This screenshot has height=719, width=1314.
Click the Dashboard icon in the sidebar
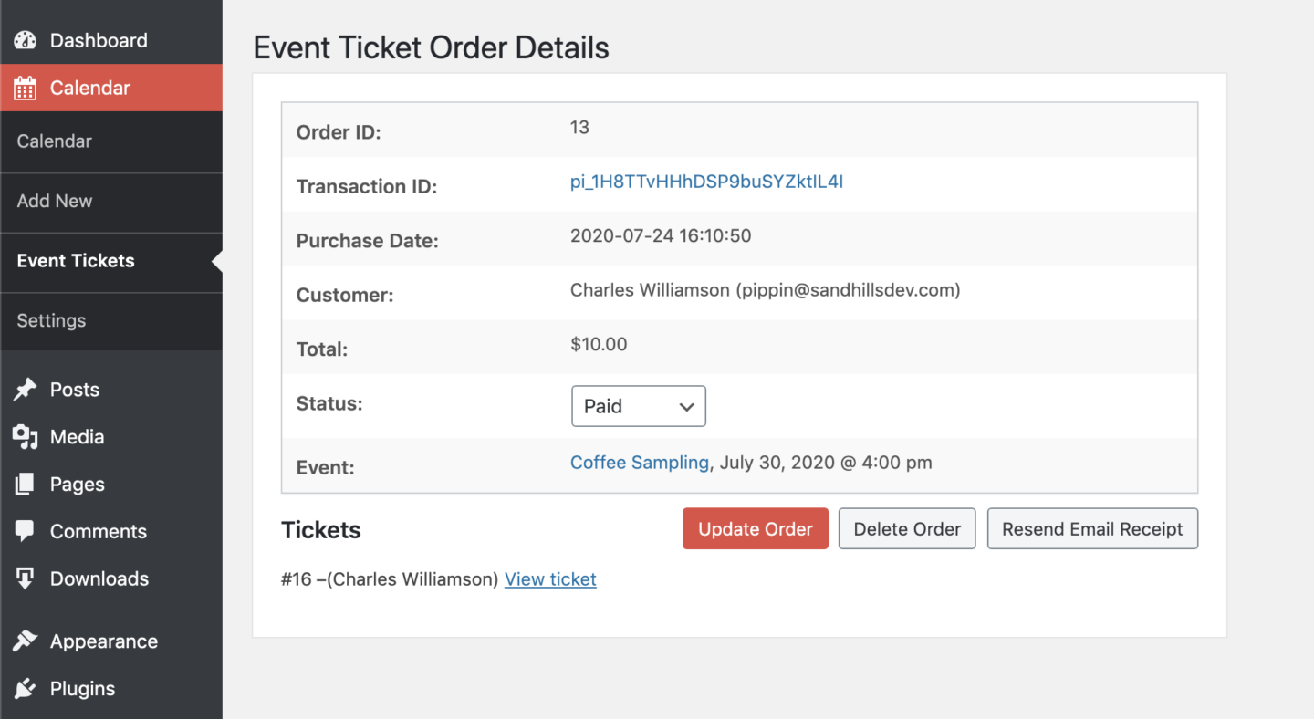pos(26,39)
